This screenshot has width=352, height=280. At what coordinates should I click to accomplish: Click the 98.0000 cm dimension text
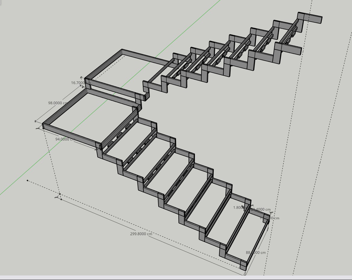pyautogui.click(x=58, y=103)
